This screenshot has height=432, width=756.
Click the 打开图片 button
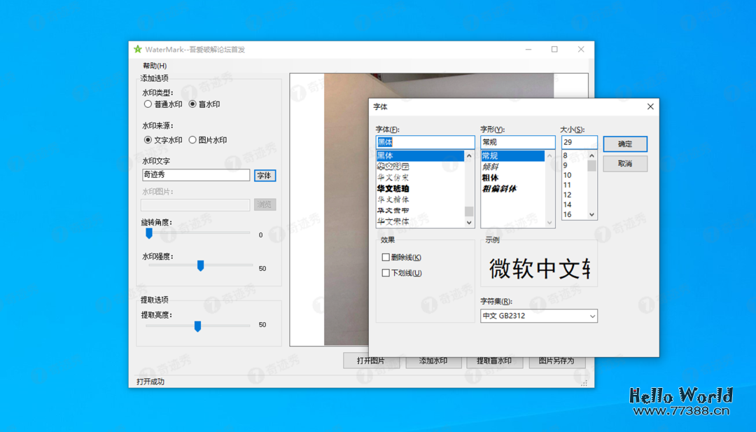[370, 361]
